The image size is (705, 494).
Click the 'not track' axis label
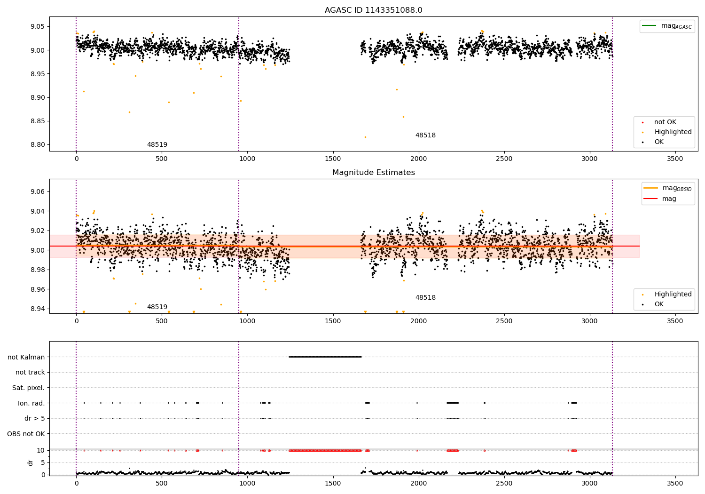[x=30, y=372]
